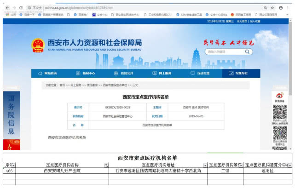Open the browser three-dot menu

288,8
